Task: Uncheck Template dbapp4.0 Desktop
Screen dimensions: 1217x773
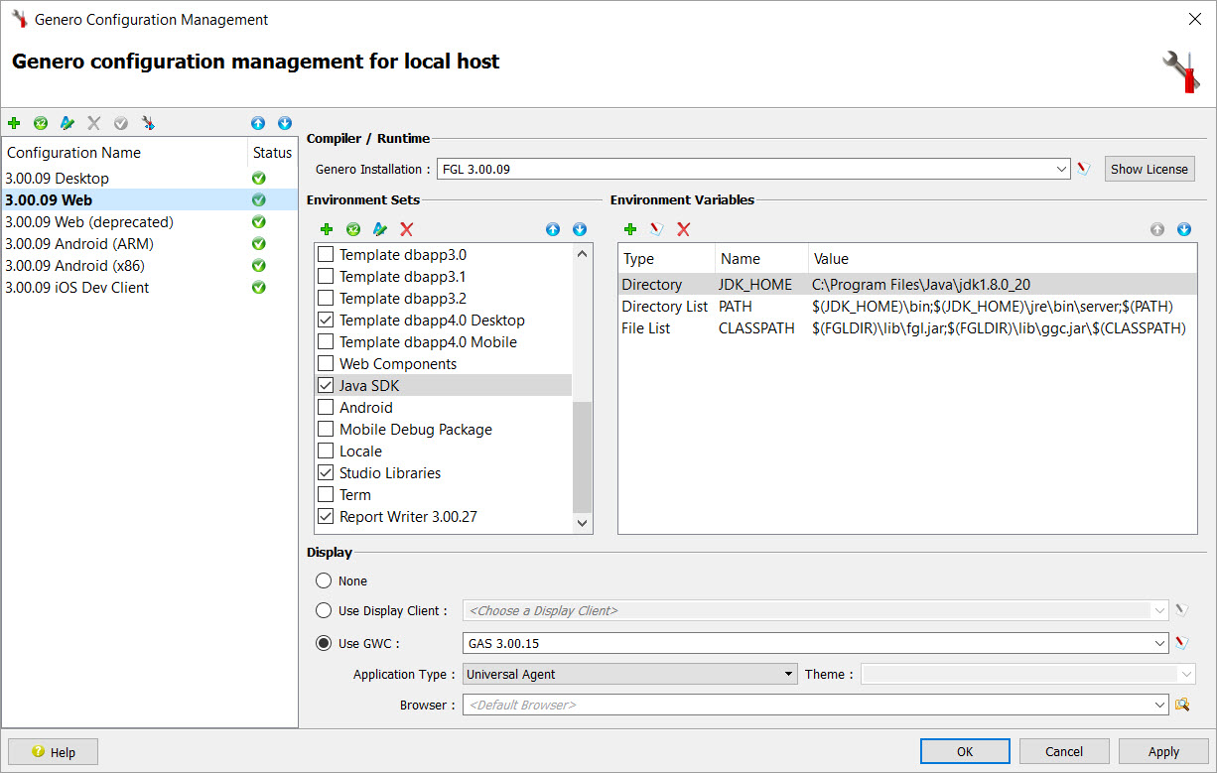Action: (326, 321)
